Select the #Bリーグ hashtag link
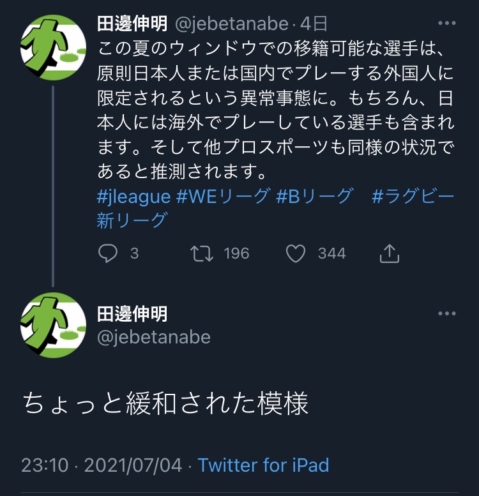 click(x=314, y=196)
